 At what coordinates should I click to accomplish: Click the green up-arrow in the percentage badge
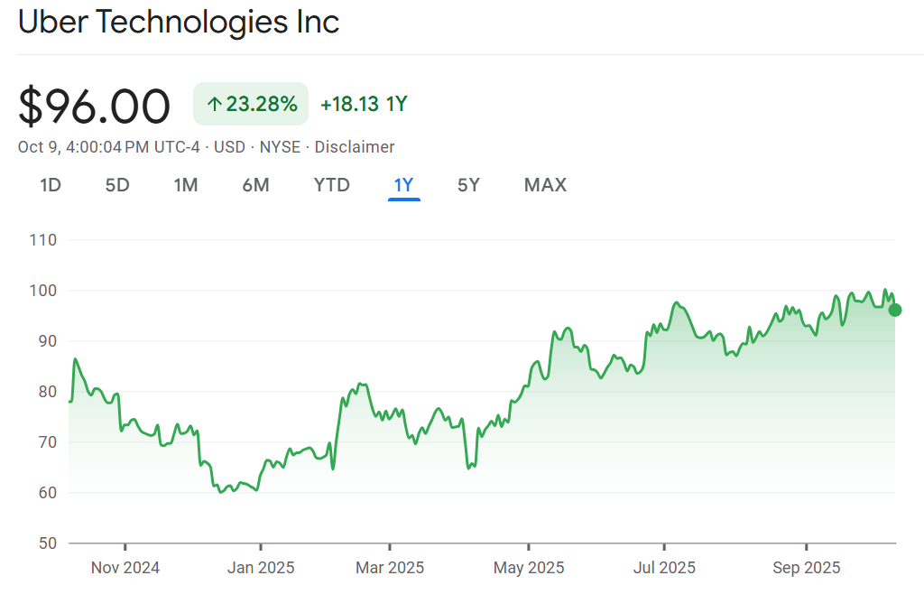pyautogui.click(x=214, y=105)
